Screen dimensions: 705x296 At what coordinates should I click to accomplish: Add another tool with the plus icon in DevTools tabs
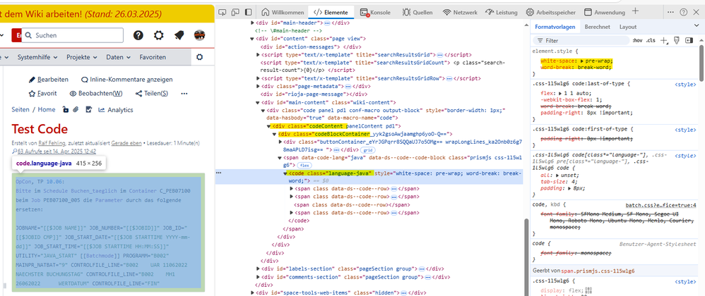point(635,11)
